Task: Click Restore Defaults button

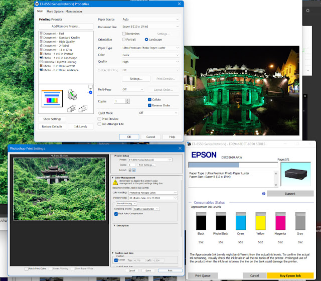Action: click(52, 127)
